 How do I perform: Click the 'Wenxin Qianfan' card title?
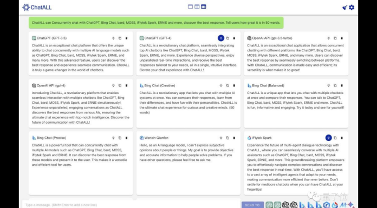pos(157,138)
